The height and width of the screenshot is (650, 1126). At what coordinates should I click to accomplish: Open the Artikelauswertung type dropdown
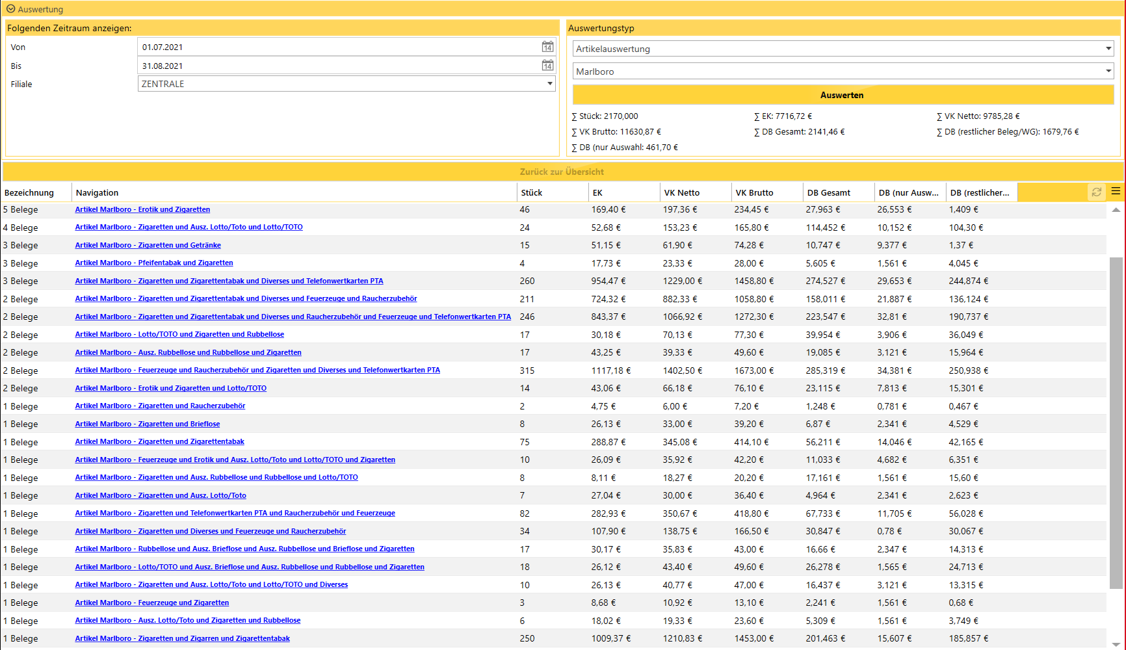click(843, 49)
